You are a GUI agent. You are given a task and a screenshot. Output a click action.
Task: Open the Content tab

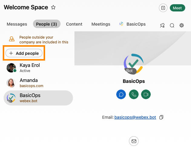point(74,24)
